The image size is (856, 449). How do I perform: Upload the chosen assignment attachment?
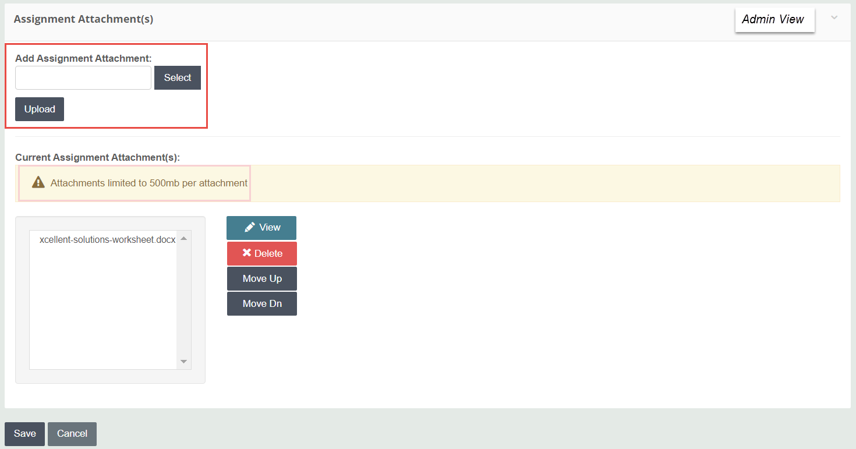(x=39, y=109)
